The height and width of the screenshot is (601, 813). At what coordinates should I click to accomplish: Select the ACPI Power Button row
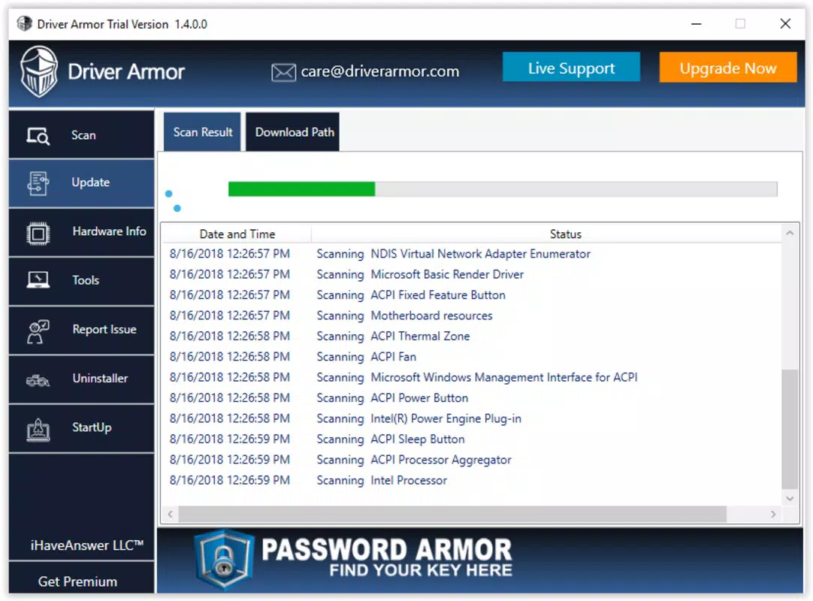click(x=471, y=397)
